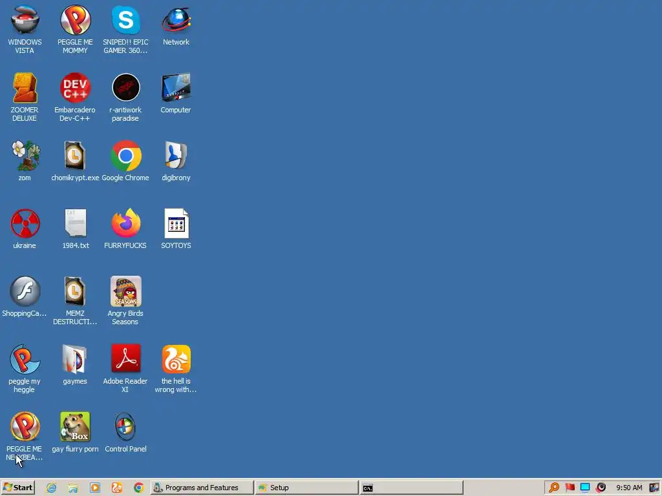This screenshot has width=662, height=496.
Task: Click Chrome quick launch icon
Action: pyautogui.click(x=139, y=488)
